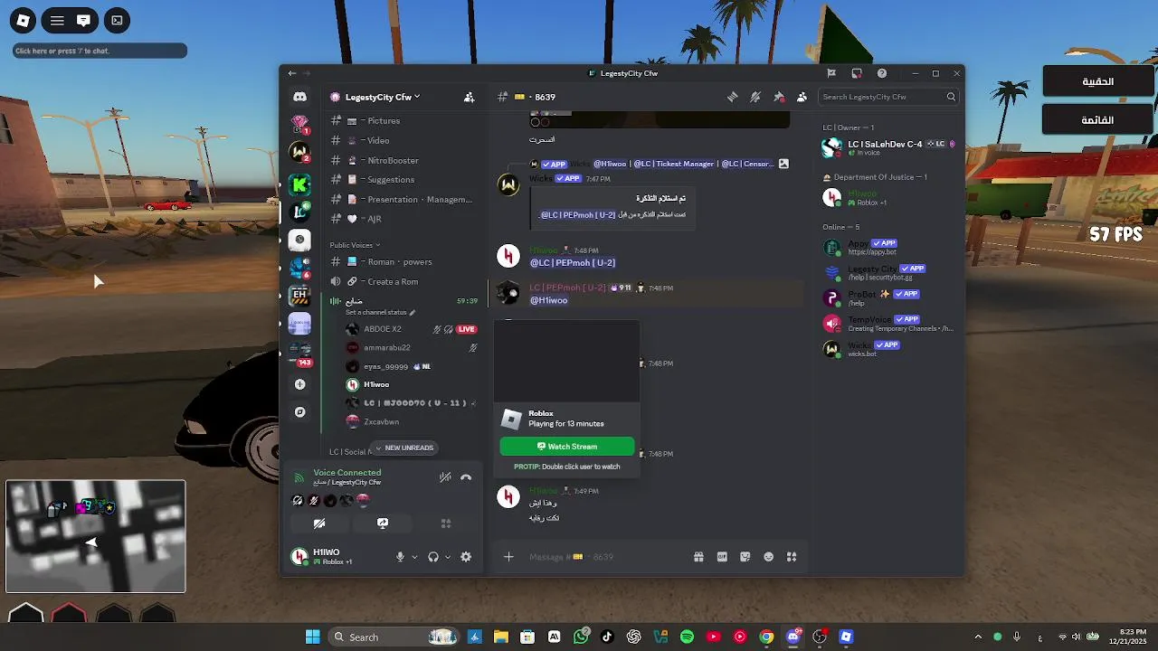
Task: Open the Roman powers channel
Action: pyautogui.click(x=403, y=261)
